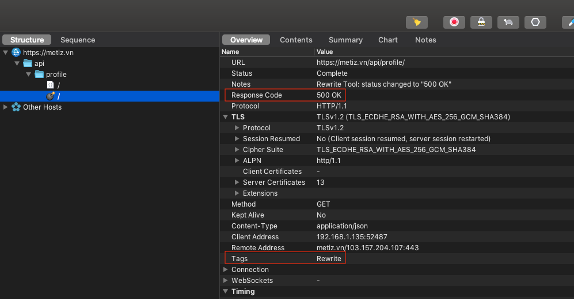Switch to the Sequence view
574x299 pixels.
(78, 40)
